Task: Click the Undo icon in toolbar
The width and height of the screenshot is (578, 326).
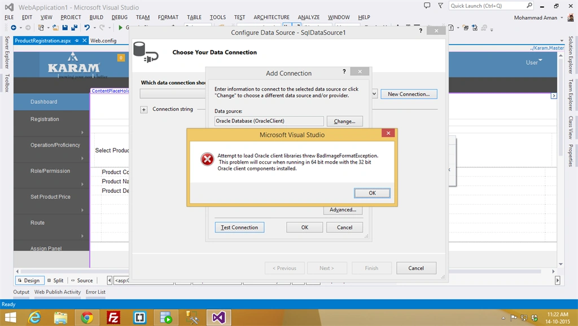Action: coord(87,28)
